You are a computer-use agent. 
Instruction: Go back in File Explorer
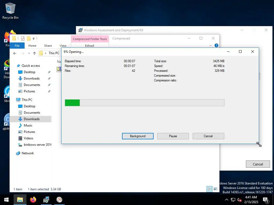[x=15, y=53]
